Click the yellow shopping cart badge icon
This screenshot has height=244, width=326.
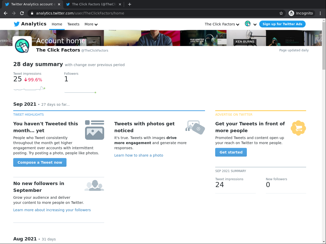(298, 128)
